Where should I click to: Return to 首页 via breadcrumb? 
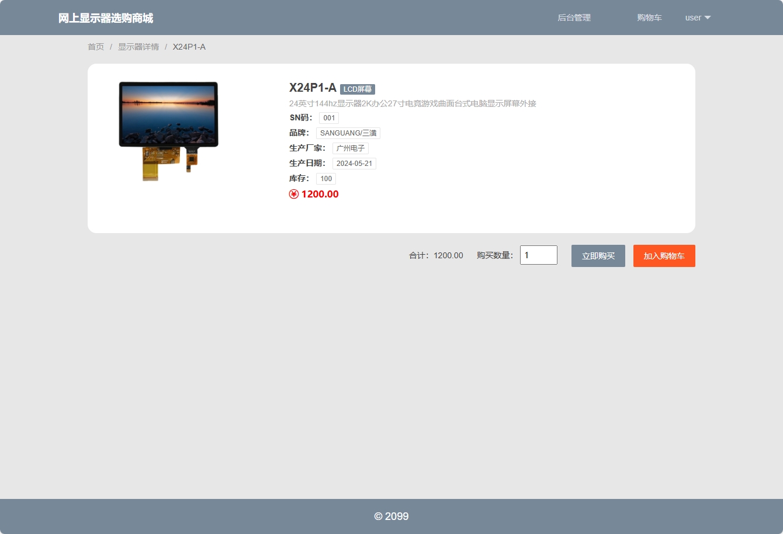[x=95, y=47]
